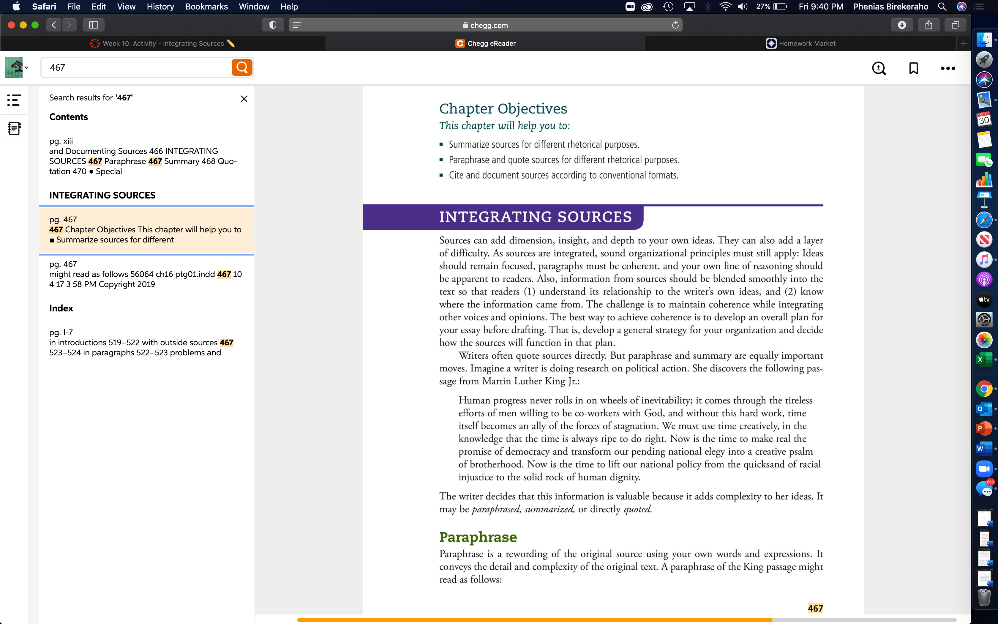Click the orange reading progress bar
This screenshot has height=624, width=998.
[x=534, y=620]
